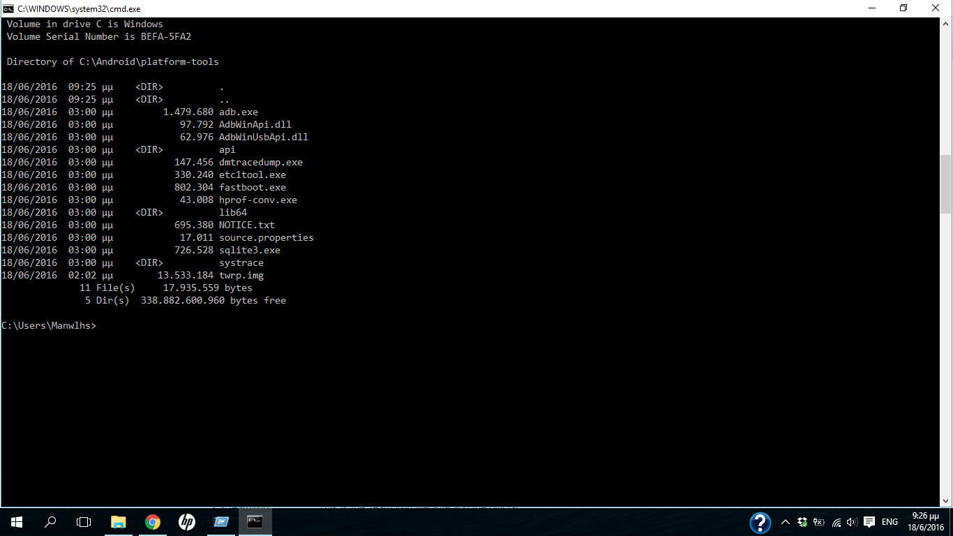Open the Wi-Fi network tray icon
The height and width of the screenshot is (536, 953).
[x=836, y=522]
